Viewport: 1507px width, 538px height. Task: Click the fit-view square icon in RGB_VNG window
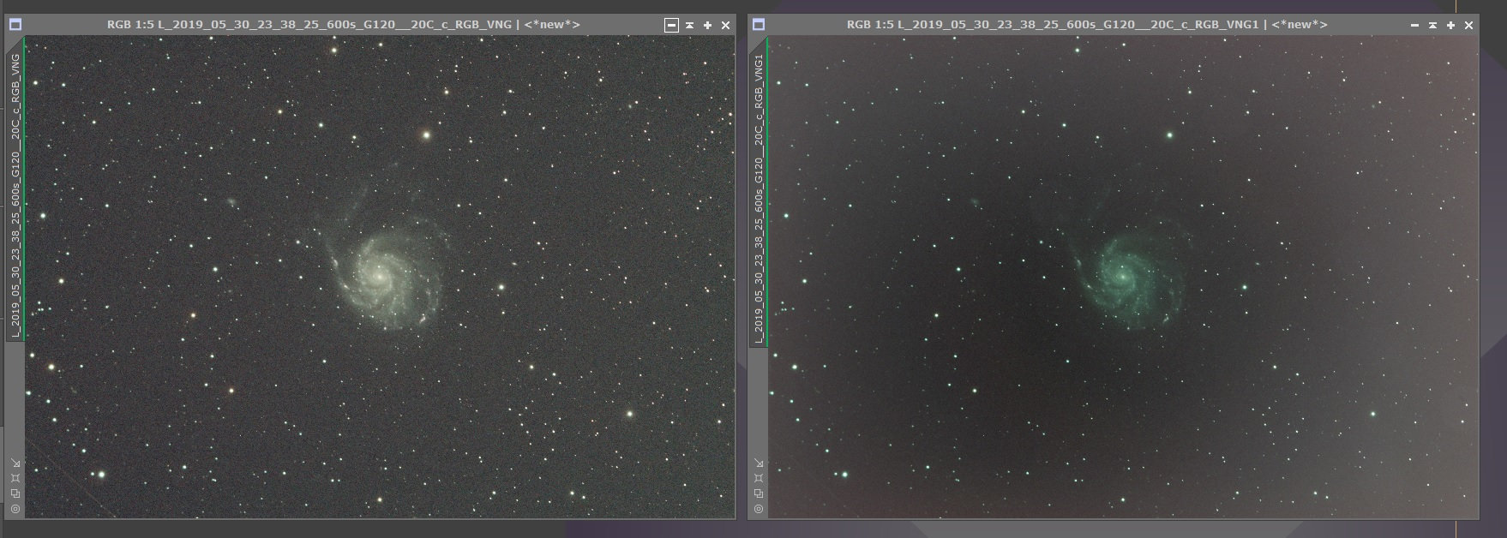point(15,477)
